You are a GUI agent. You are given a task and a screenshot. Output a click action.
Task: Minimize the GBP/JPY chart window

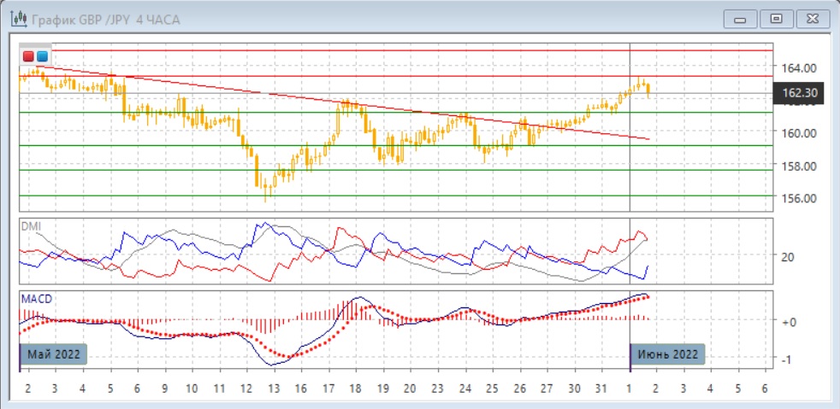[x=740, y=18]
